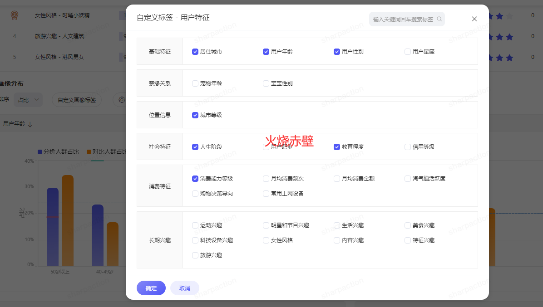Click the 亲缘关系 category label

(x=160, y=83)
